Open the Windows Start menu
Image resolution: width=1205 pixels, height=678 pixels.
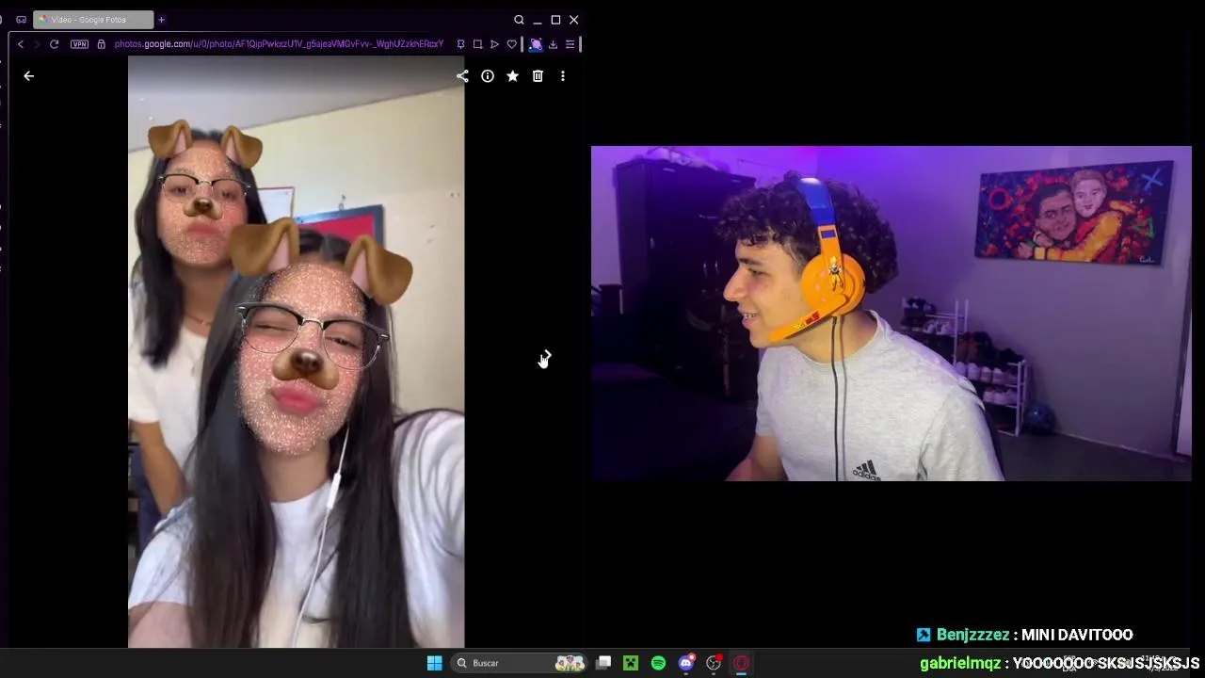pos(434,663)
